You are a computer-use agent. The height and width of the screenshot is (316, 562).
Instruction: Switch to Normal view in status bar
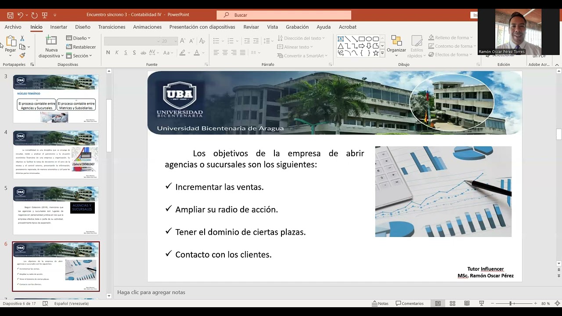tap(438, 303)
